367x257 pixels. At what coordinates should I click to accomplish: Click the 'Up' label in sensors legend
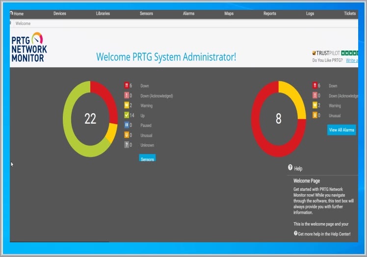pos(143,116)
